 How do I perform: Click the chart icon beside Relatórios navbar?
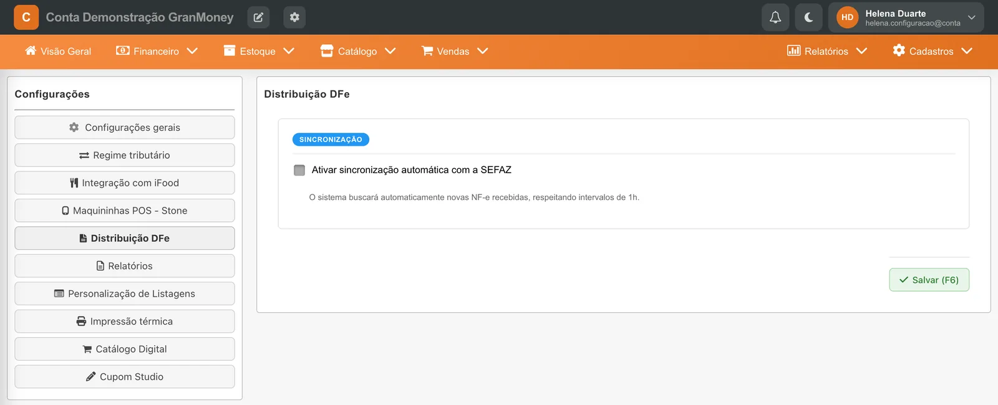click(x=793, y=50)
